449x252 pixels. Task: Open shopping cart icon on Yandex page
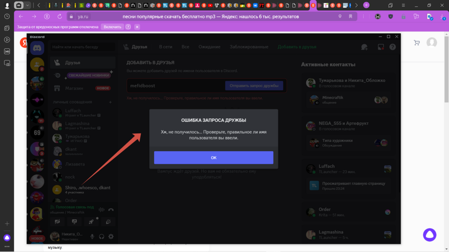(x=417, y=43)
